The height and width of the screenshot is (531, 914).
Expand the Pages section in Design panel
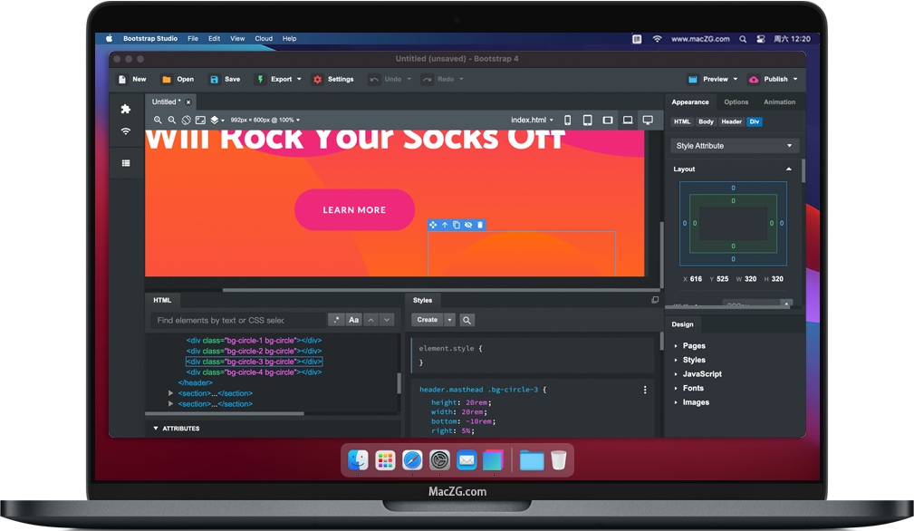coord(693,346)
